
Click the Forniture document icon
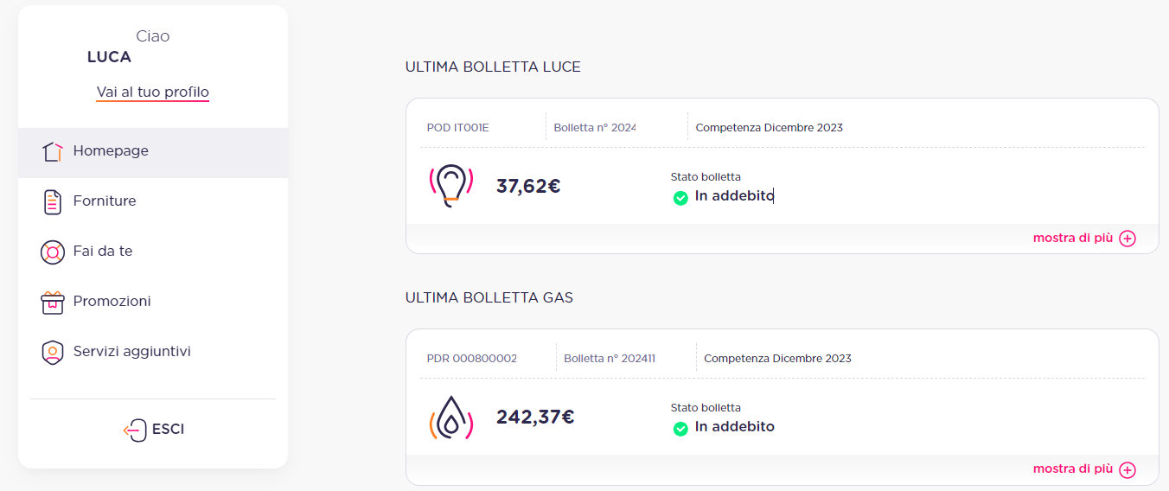[x=53, y=201]
